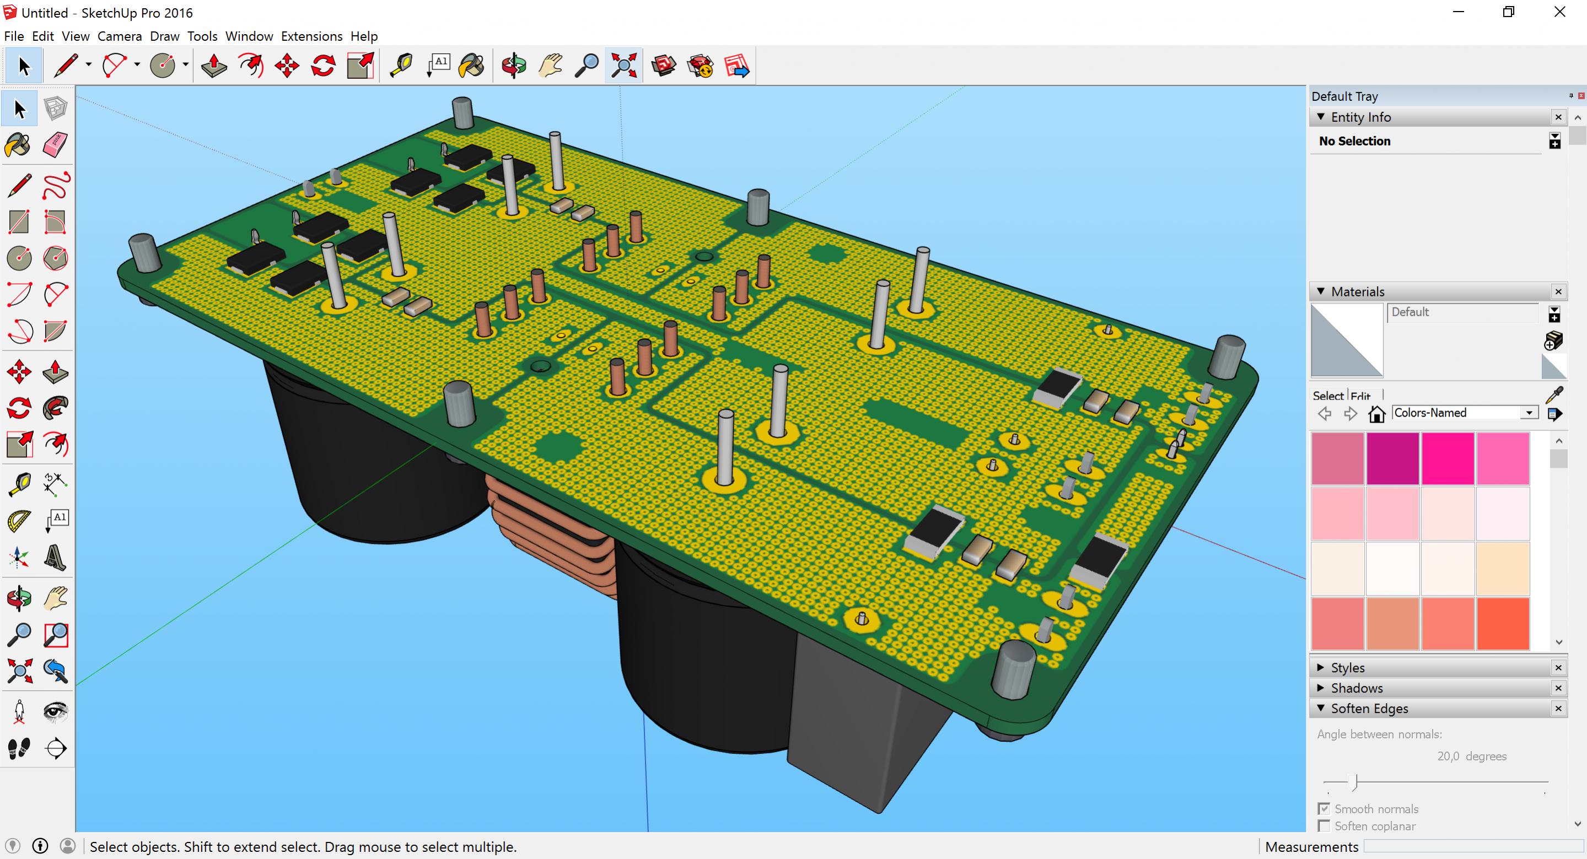Select the Make Component tool in left toolbar

pyautogui.click(x=56, y=109)
